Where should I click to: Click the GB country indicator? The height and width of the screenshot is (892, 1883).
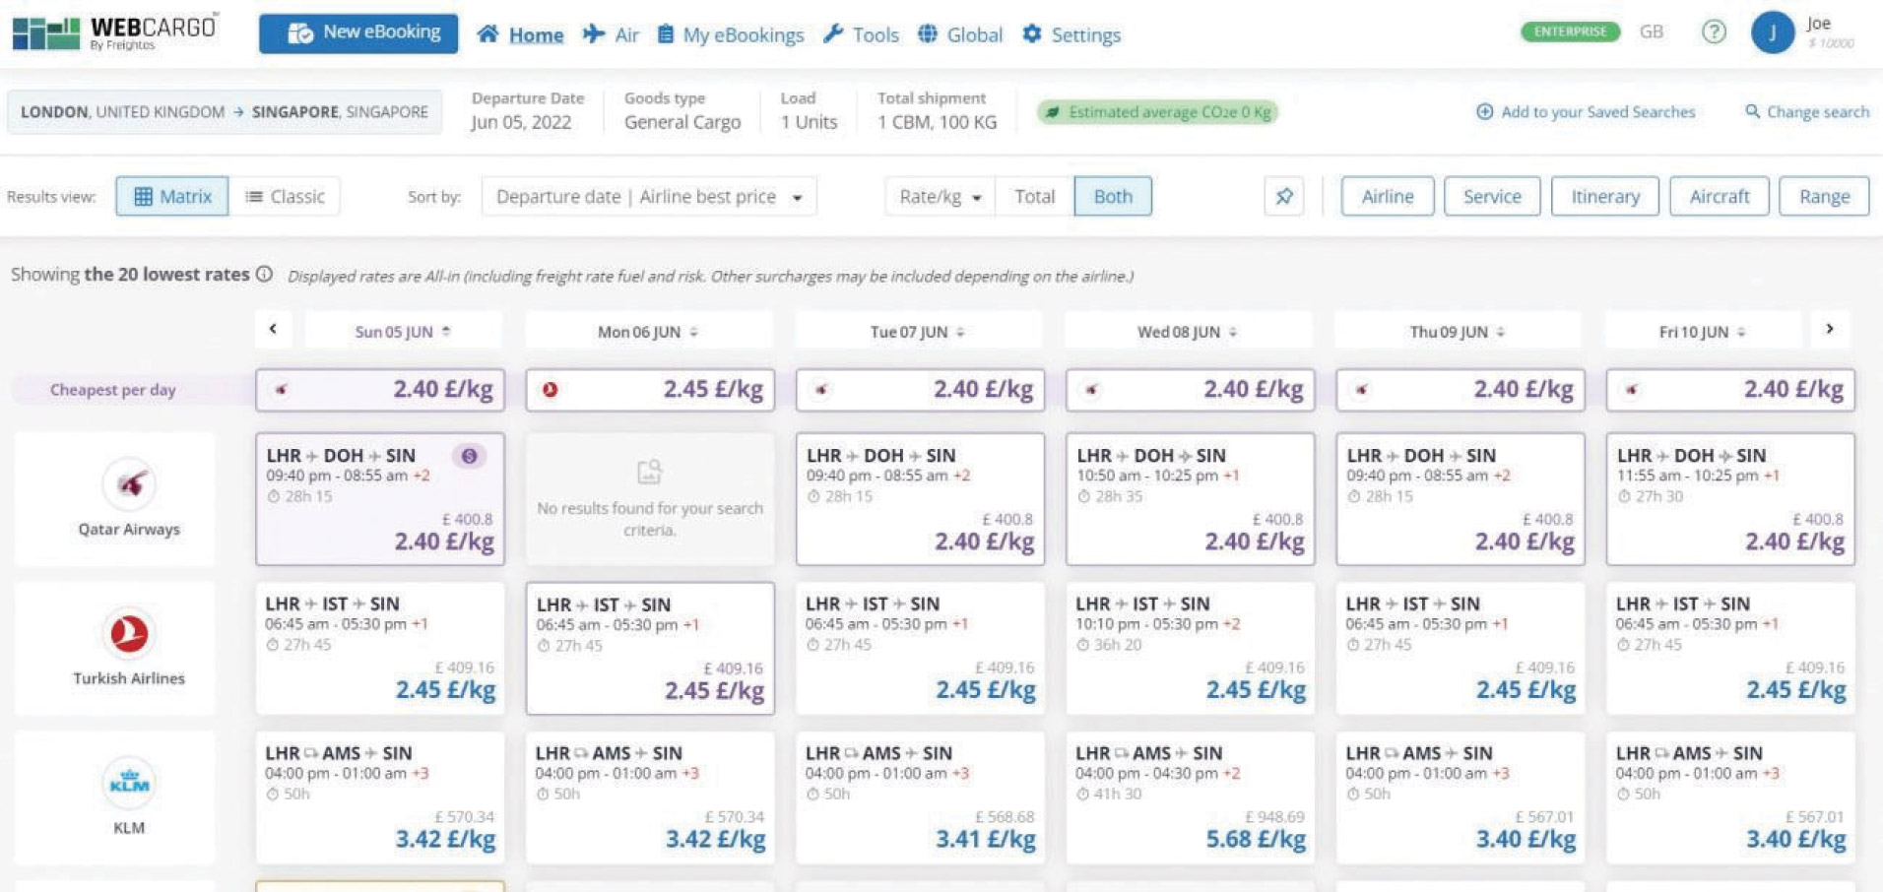point(1652,32)
